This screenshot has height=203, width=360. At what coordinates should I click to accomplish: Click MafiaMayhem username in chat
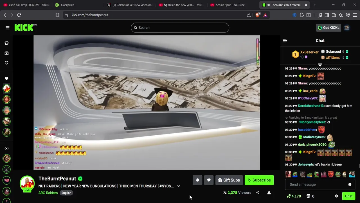click(314, 137)
